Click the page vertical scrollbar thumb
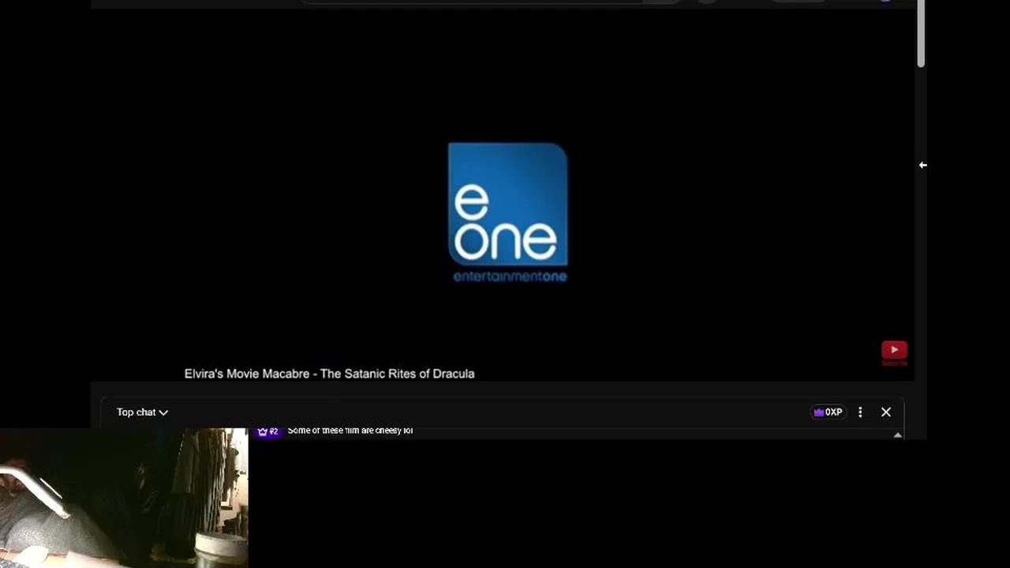 (x=921, y=33)
